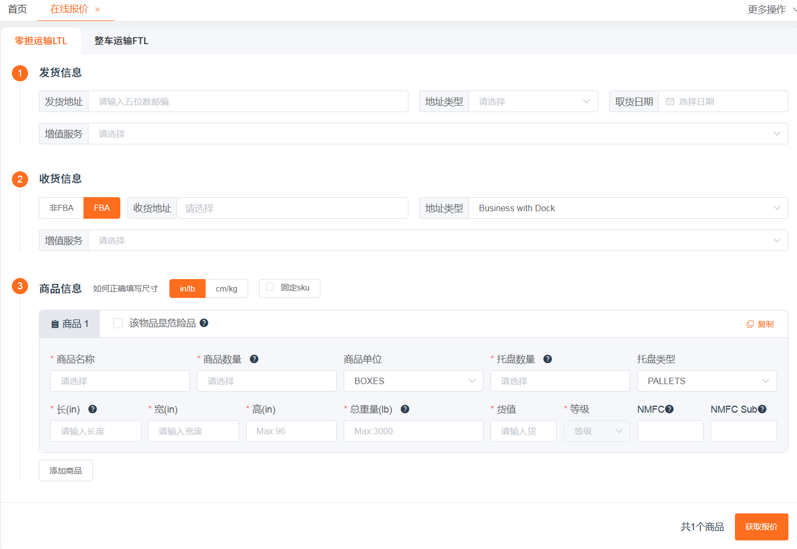797x549 pixels.
Task: Expand the 托盘类型 PALLETS dropdown
Action: pos(707,381)
